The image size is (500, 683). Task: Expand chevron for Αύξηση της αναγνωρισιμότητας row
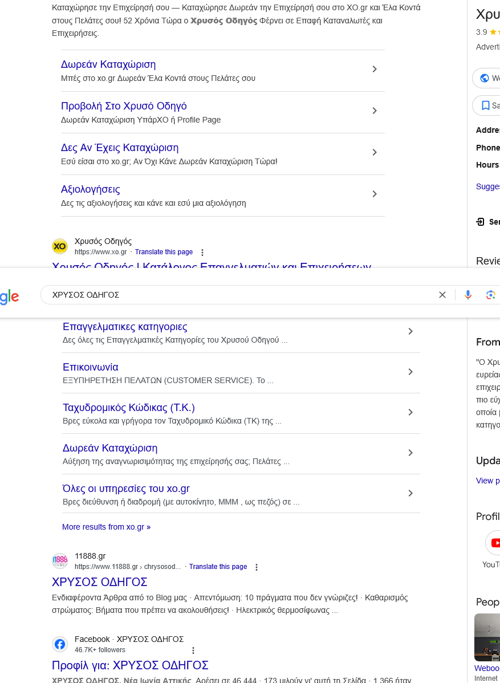(x=410, y=453)
